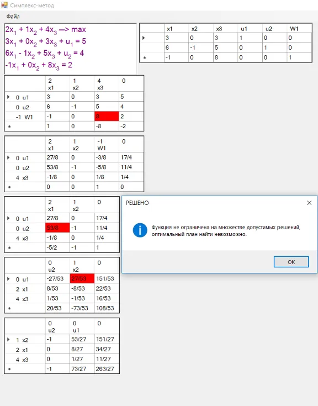This screenshot has height=406, width=318.
Task: Click the cell -73/53 in fourth tableau
Action: coord(82,308)
